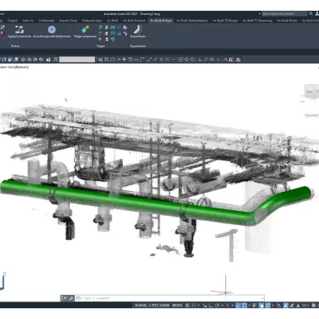Click the user sign-in icon in title bar
The height and width of the screenshot is (319, 319).
(317, 13)
